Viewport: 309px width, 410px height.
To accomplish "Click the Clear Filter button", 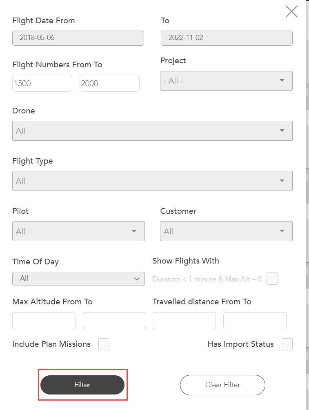I will pyautogui.click(x=222, y=385).
